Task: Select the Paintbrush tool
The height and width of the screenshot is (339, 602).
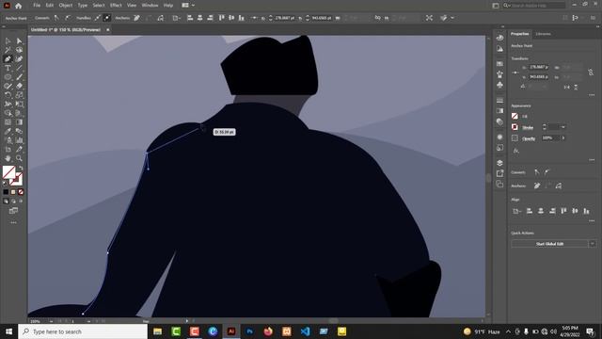Action: 19,77
